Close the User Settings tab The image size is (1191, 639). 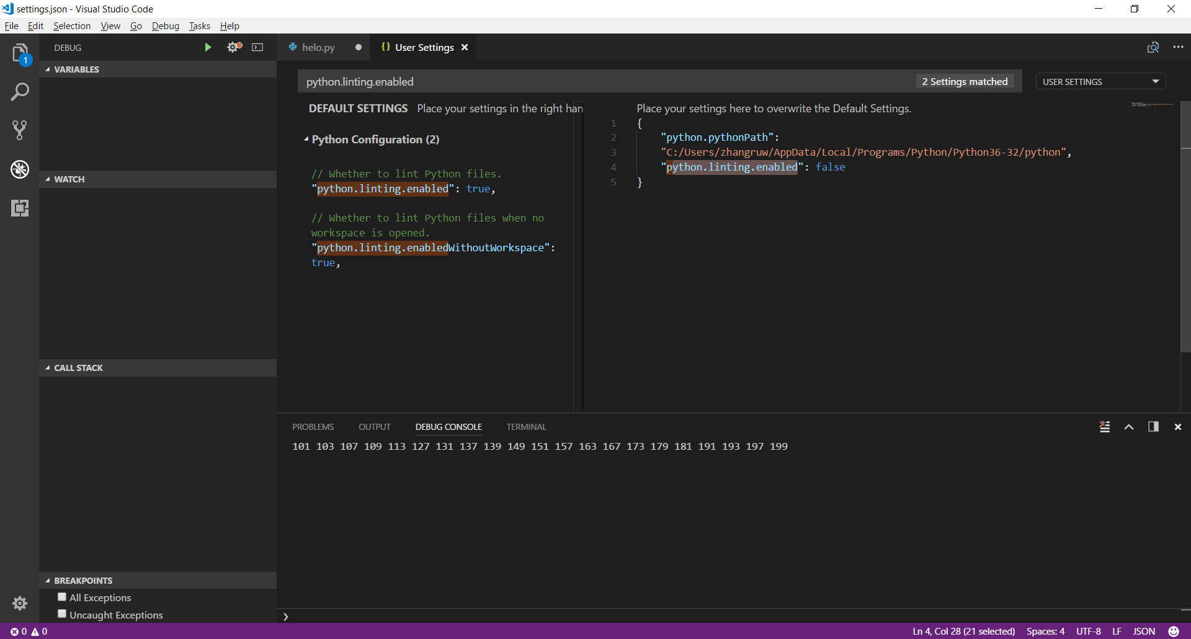click(465, 47)
